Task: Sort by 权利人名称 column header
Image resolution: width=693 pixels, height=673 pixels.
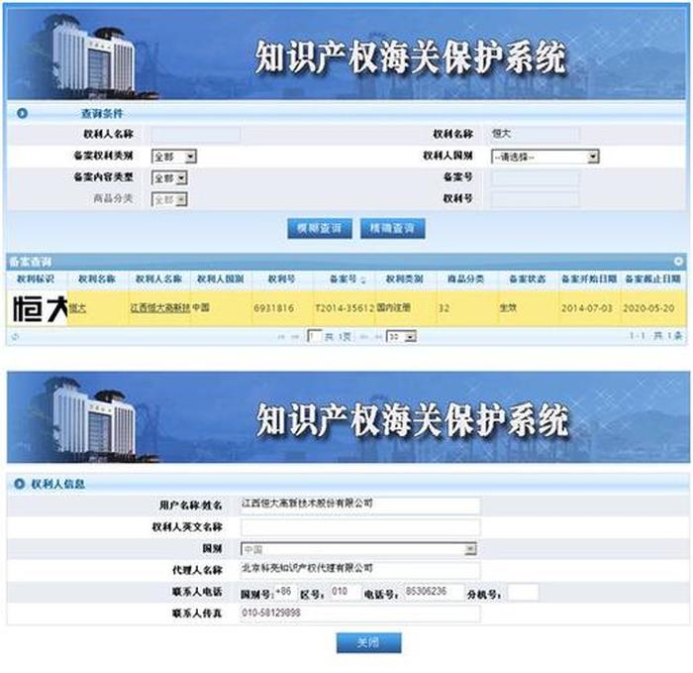Action: click(x=158, y=280)
